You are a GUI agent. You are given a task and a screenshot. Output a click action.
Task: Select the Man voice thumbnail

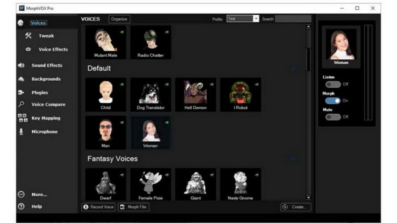point(105,133)
